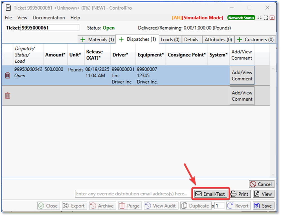Switch to the Loads (0) tab
This screenshot has height=216, width=281.
[170, 40]
